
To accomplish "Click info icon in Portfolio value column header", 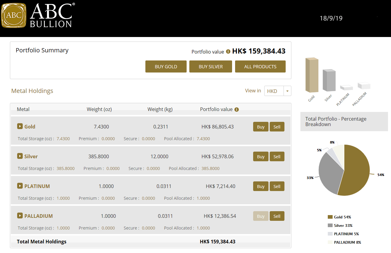I will click(237, 110).
